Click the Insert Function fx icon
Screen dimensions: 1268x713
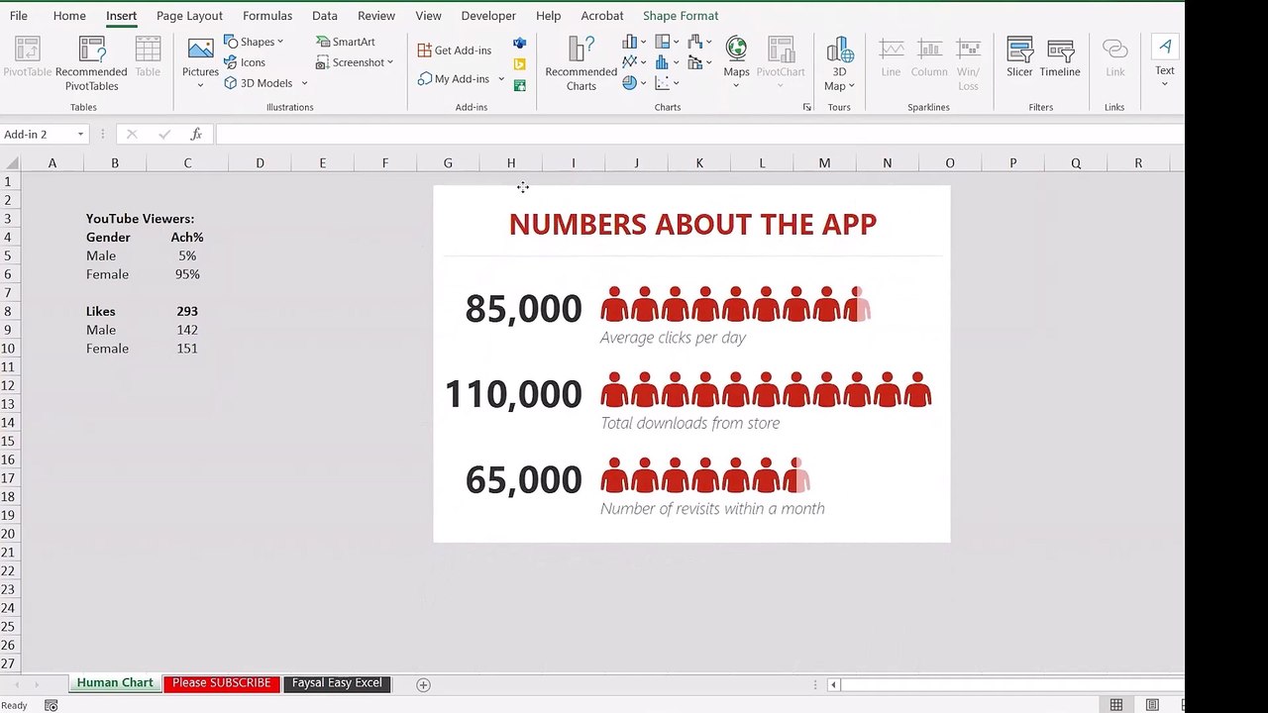pyautogui.click(x=196, y=134)
